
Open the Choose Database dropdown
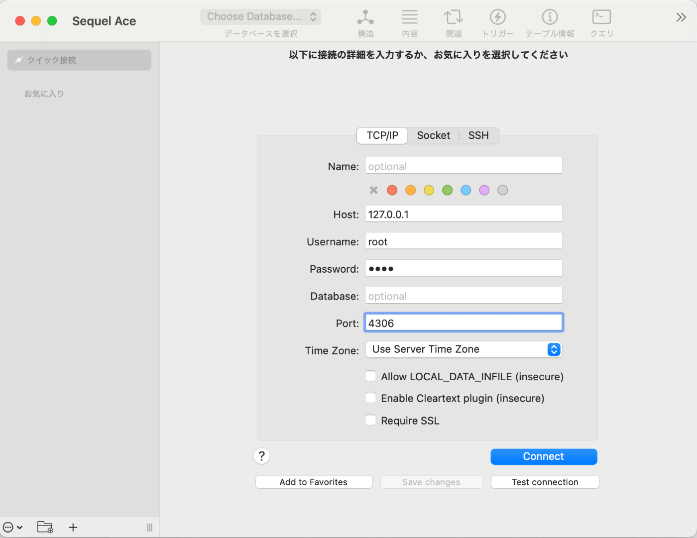[x=261, y=17]
